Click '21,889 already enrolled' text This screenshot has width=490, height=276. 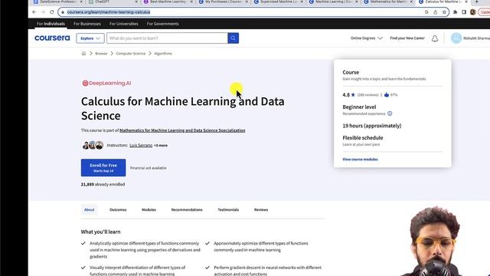coord(103,184)
